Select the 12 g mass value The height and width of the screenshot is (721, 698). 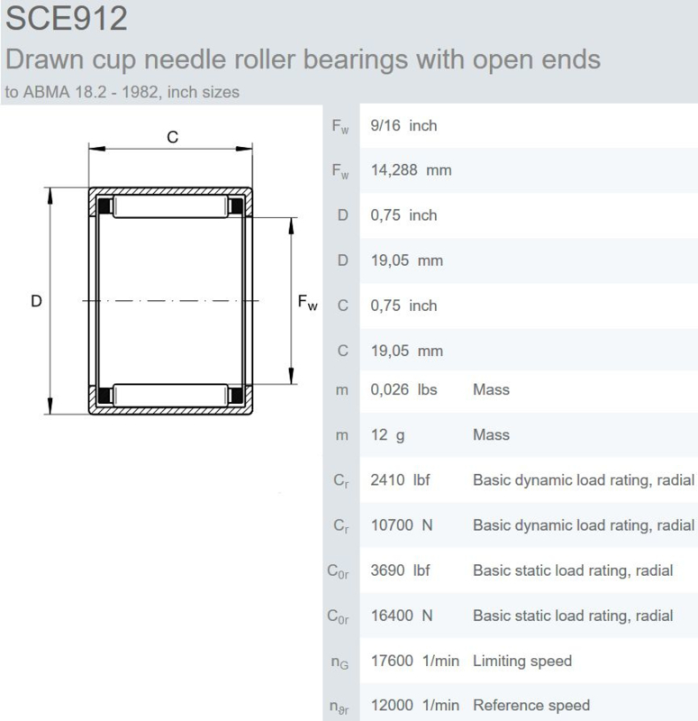[387, 434]
